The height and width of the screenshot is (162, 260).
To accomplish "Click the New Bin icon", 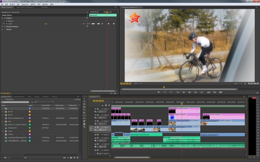I will [x=71, y=158].
